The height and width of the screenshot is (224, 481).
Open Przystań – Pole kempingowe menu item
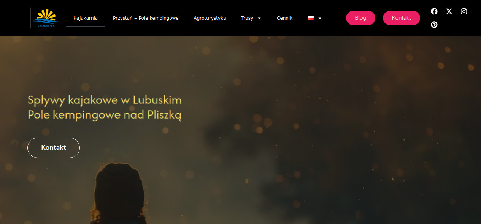click(x=146, y=18)
